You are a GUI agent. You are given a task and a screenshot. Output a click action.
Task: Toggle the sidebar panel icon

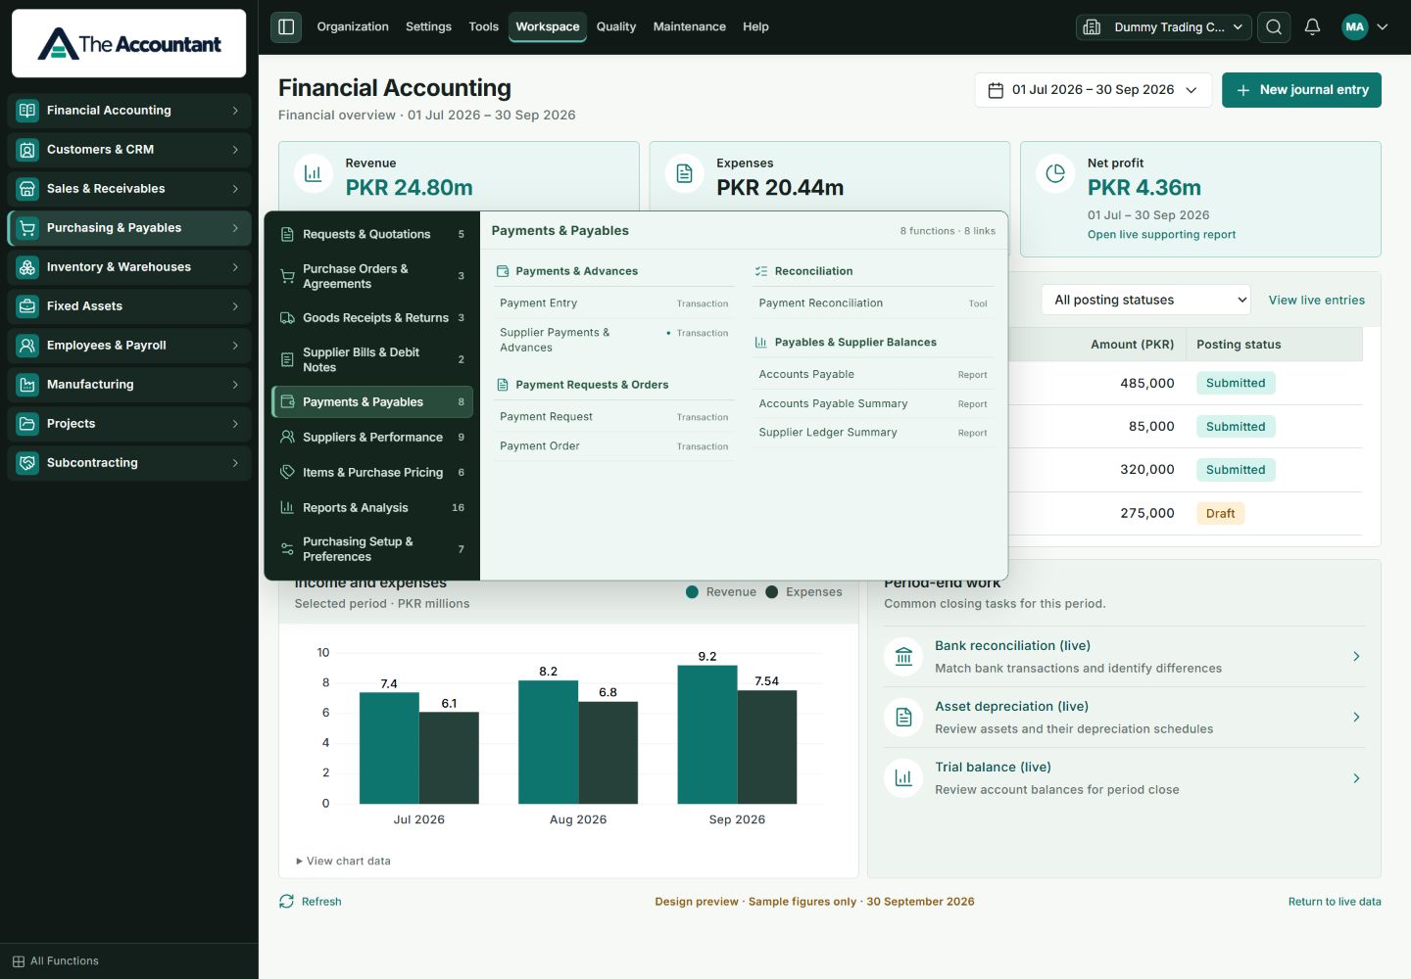coord(286,26)
